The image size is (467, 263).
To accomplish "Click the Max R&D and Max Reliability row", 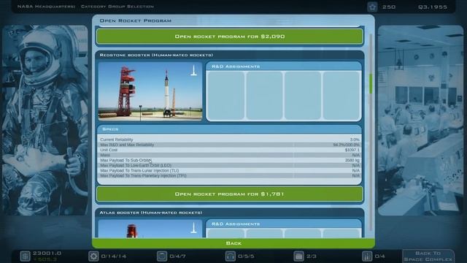I will [230, 145].
